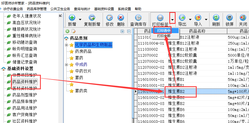Click the green add-category icon above the category tree
Screen dimensions: 249x123
coord(67,31)
